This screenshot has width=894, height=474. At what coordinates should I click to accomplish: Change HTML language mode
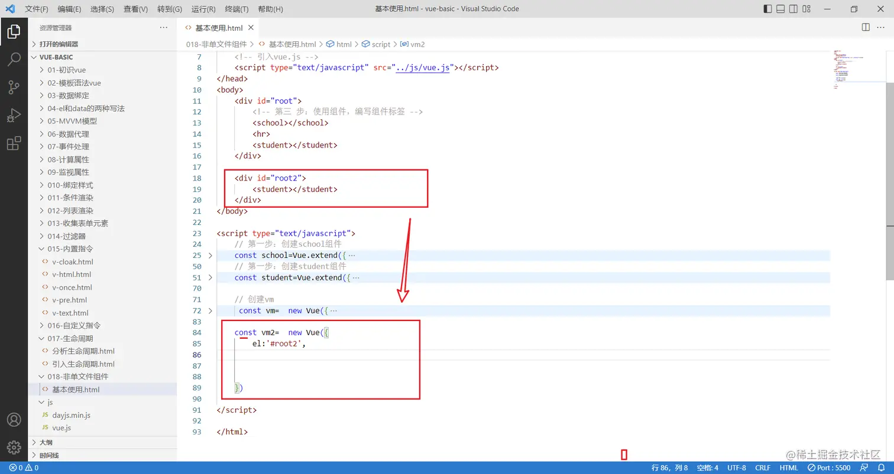point(789,468)
